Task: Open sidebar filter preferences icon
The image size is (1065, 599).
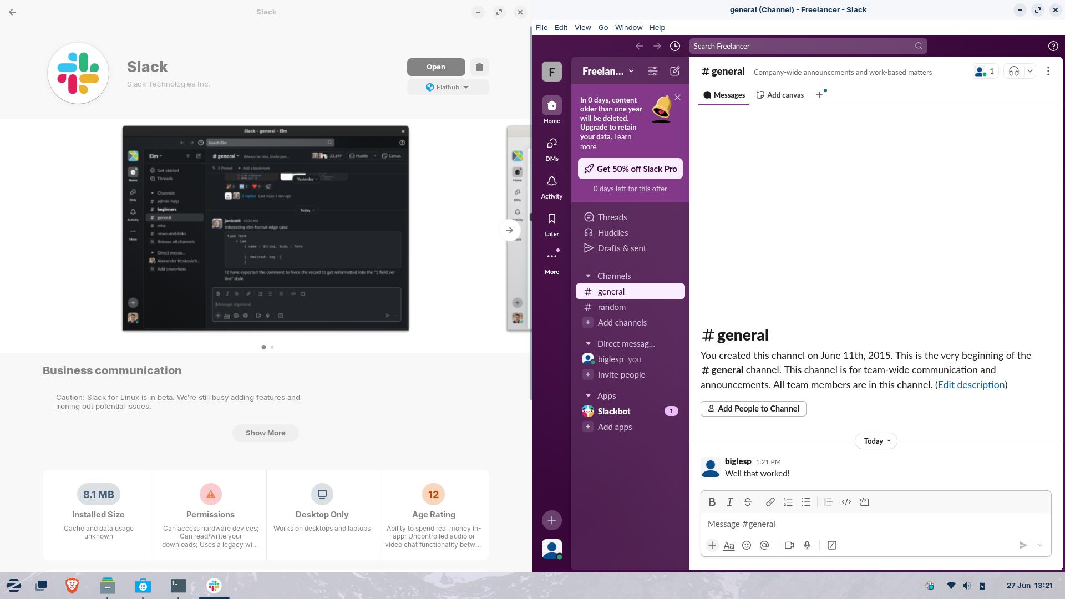Action: pos(653,71)
